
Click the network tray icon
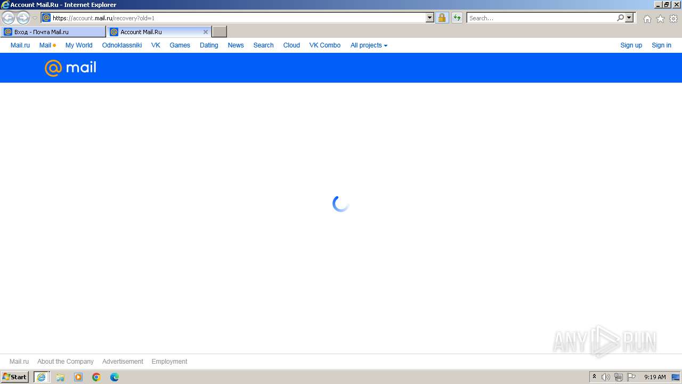tap(619, 377)
